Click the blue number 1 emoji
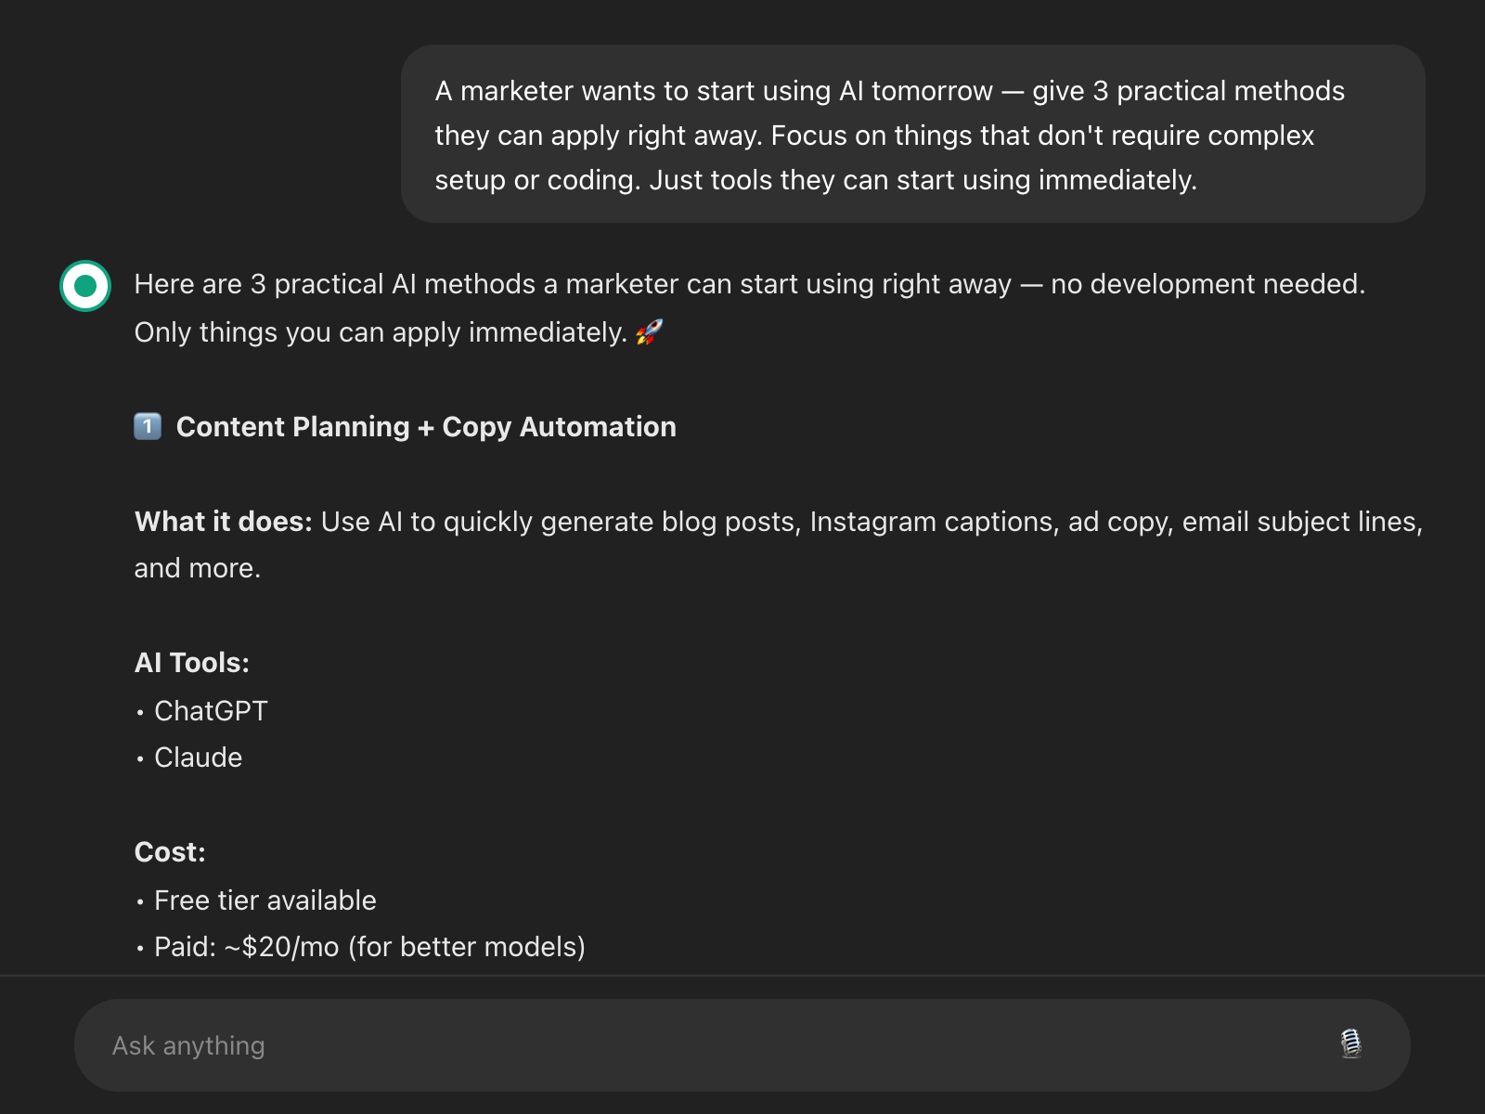The width and height of the screenshot is (1485, 1114). (x=148, y=426)
